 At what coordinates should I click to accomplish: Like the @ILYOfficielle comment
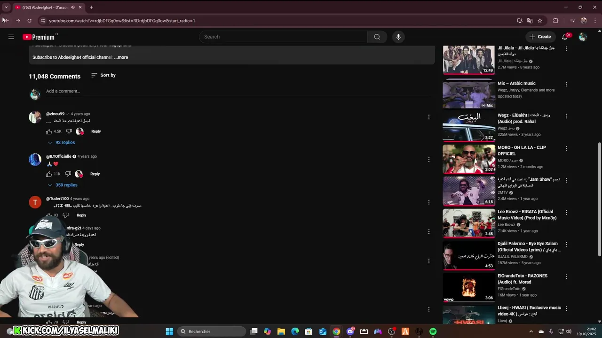[49, 174]
